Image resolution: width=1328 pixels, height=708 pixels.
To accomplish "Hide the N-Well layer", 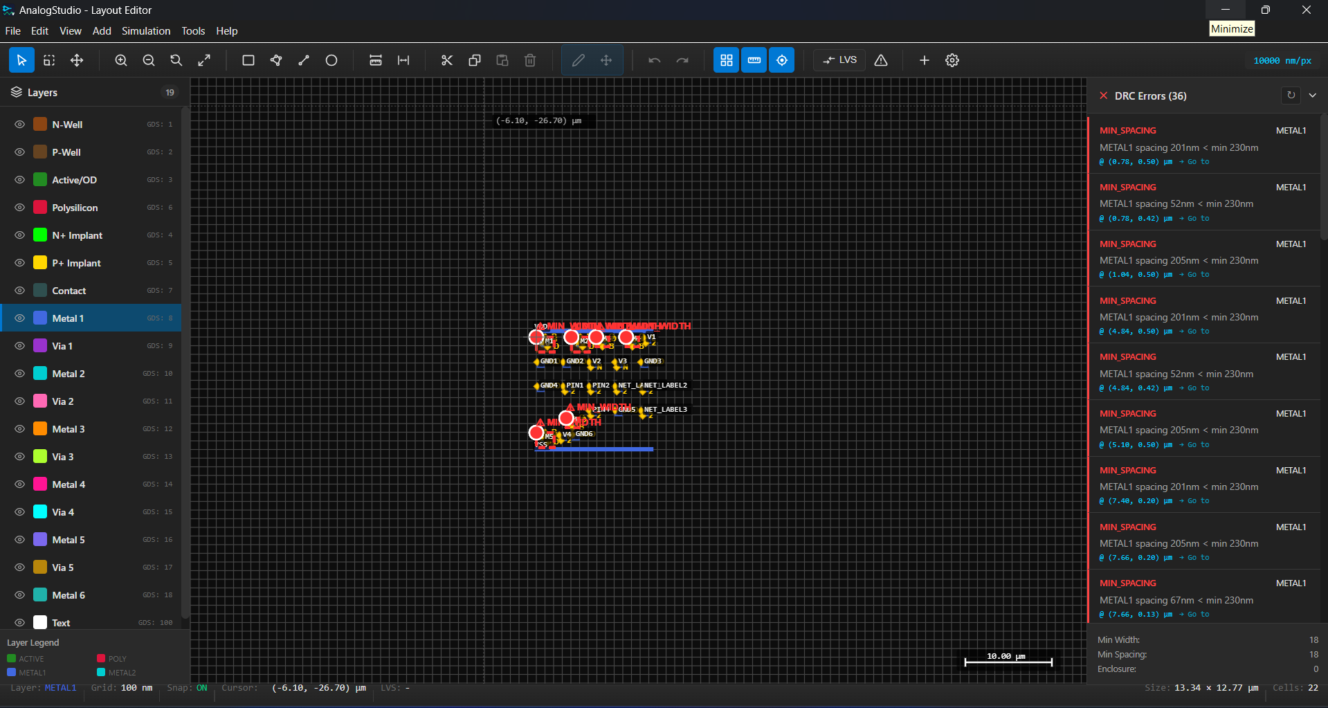I will (19, 125).
